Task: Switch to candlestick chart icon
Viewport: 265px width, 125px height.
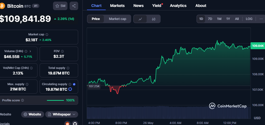Action: pyautogui.click(x=153, y=19)
